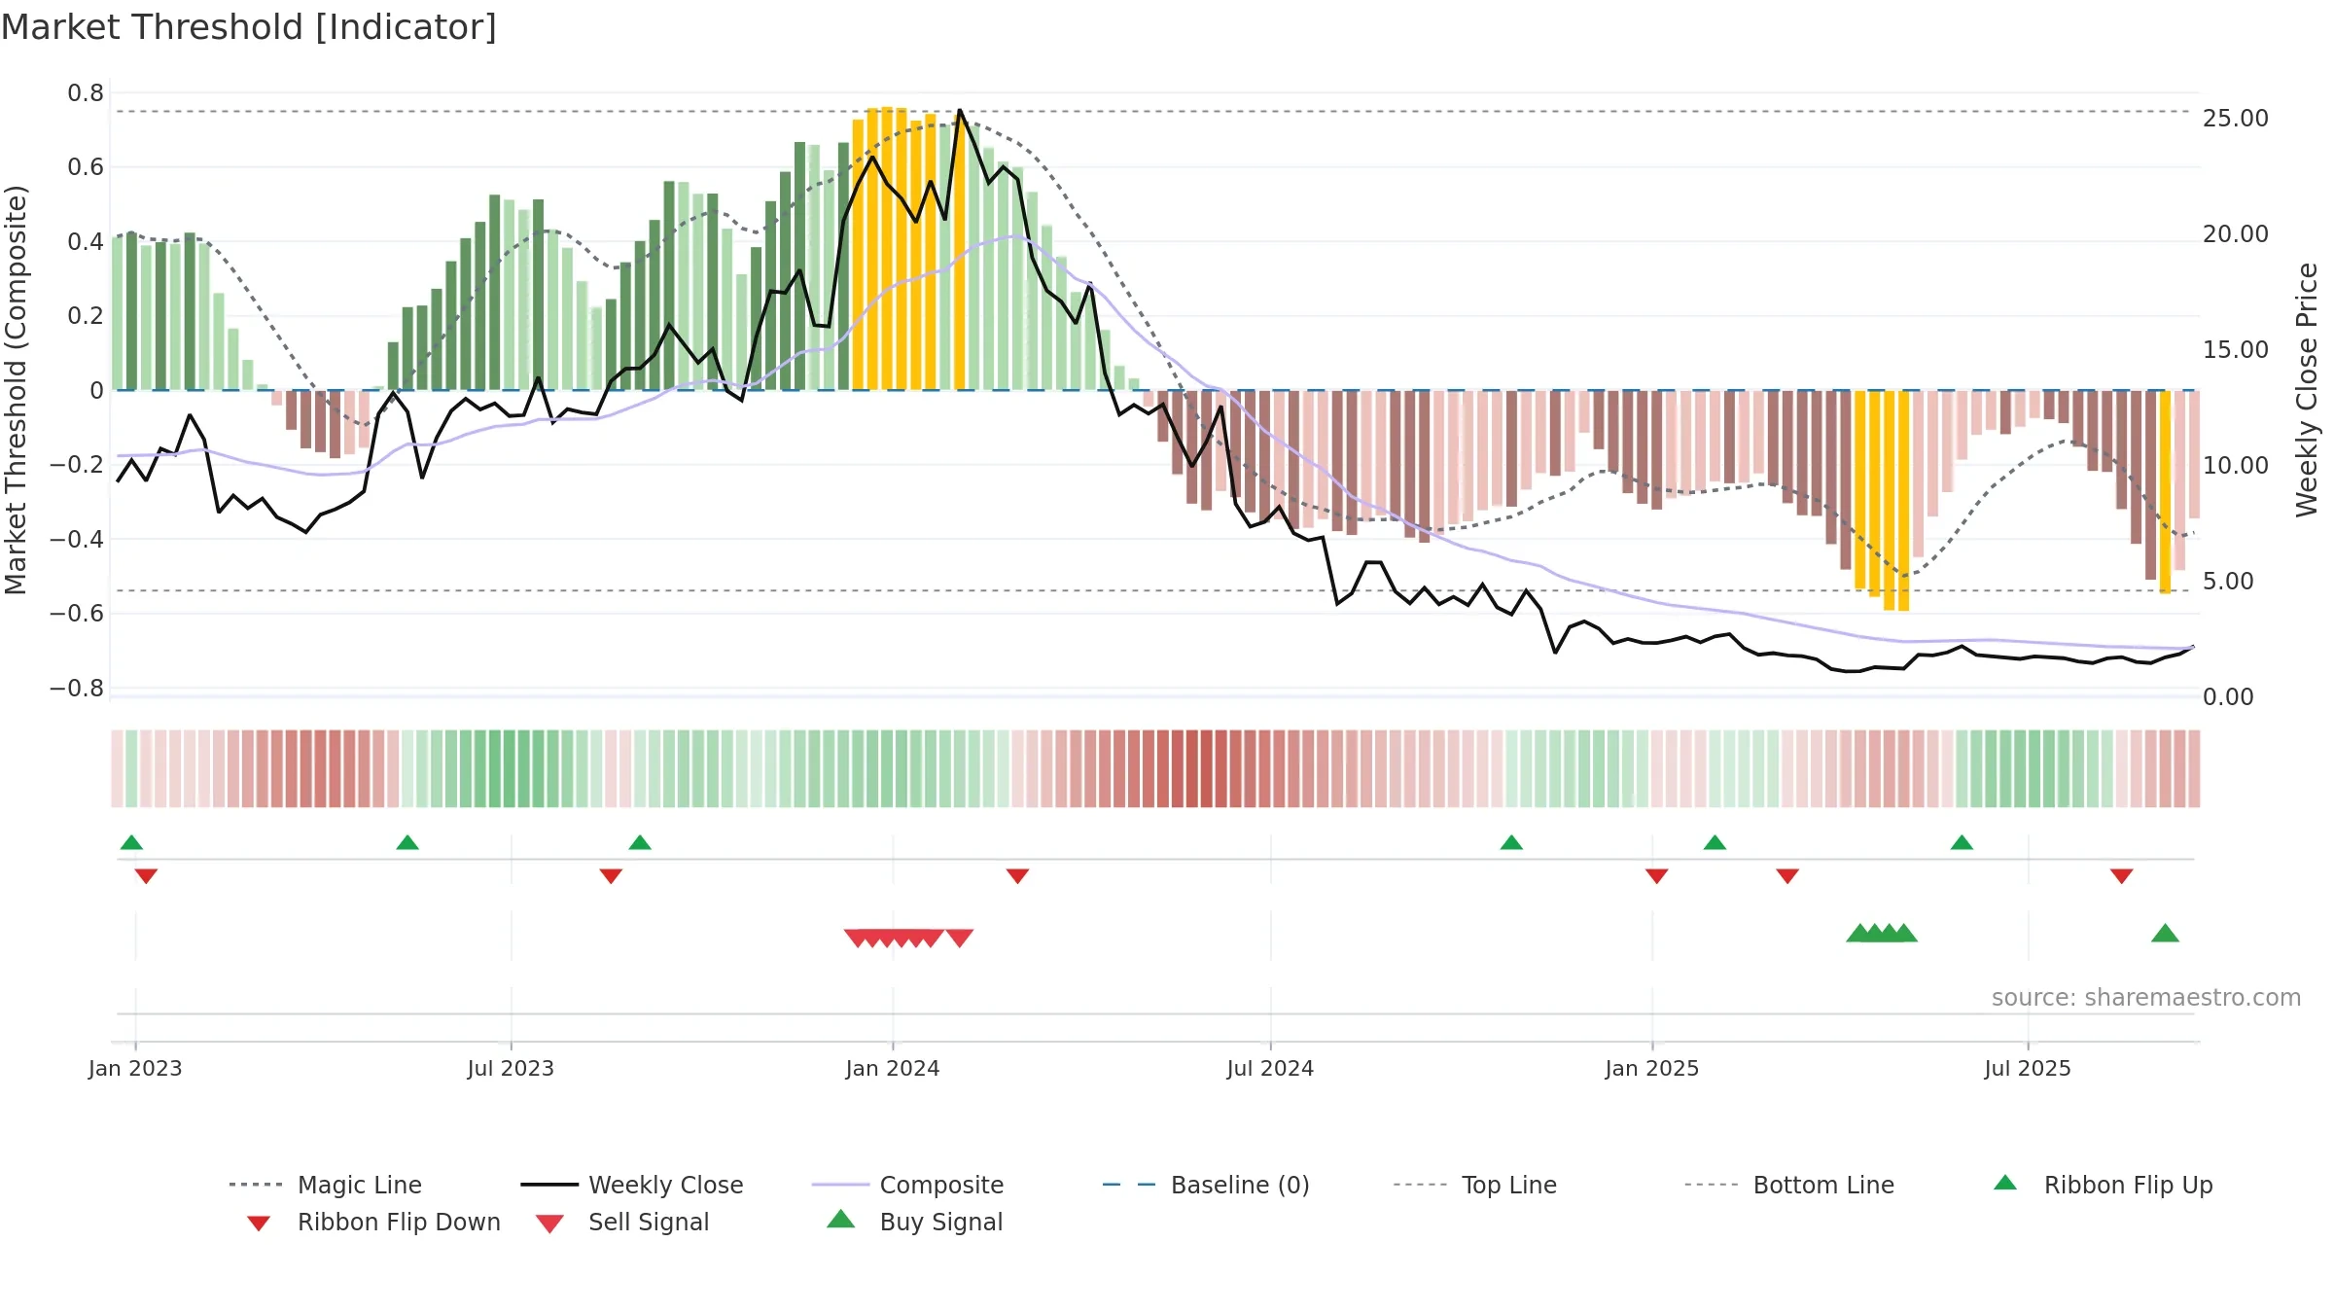Toggle the Weekly Close legend entry
This screenshot has width=2334, height=1313.
coord(632,1185)
